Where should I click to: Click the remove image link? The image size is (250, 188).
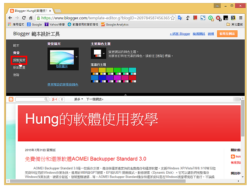(62, 66)
